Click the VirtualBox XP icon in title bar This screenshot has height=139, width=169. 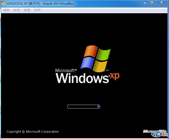coord(3,4)
